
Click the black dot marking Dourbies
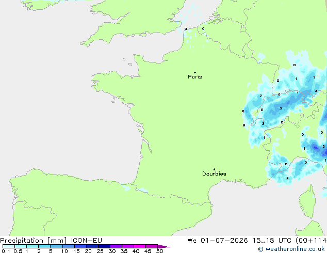(214, 169)
